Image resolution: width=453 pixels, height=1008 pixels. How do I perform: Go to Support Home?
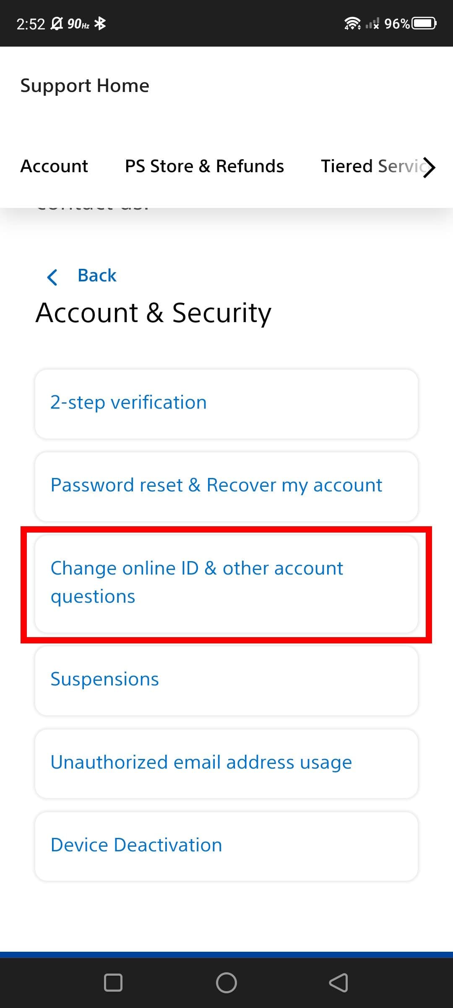coord(85,86)
